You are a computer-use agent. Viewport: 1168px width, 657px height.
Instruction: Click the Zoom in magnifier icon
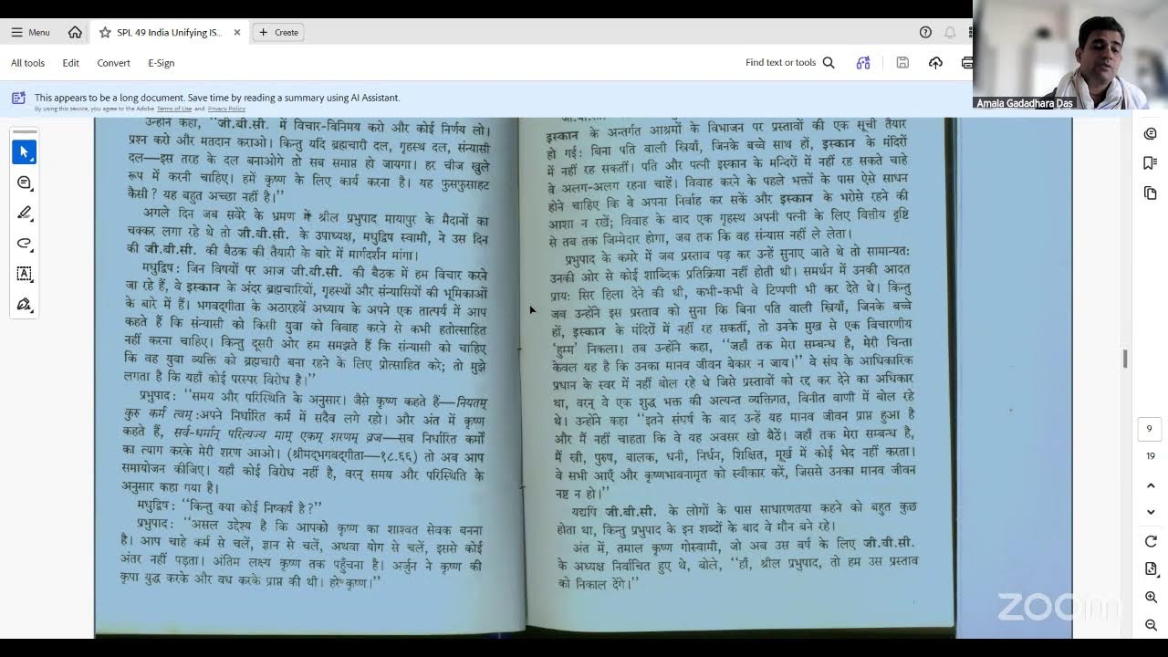coord(1151,597)
